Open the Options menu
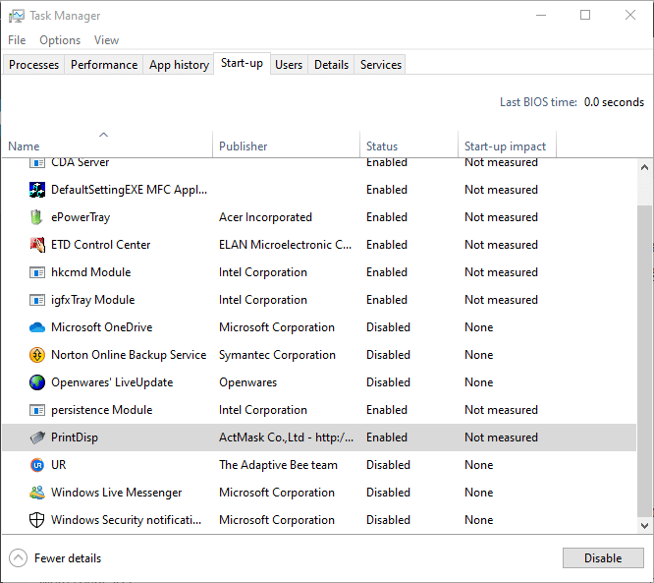 [60, 40]
